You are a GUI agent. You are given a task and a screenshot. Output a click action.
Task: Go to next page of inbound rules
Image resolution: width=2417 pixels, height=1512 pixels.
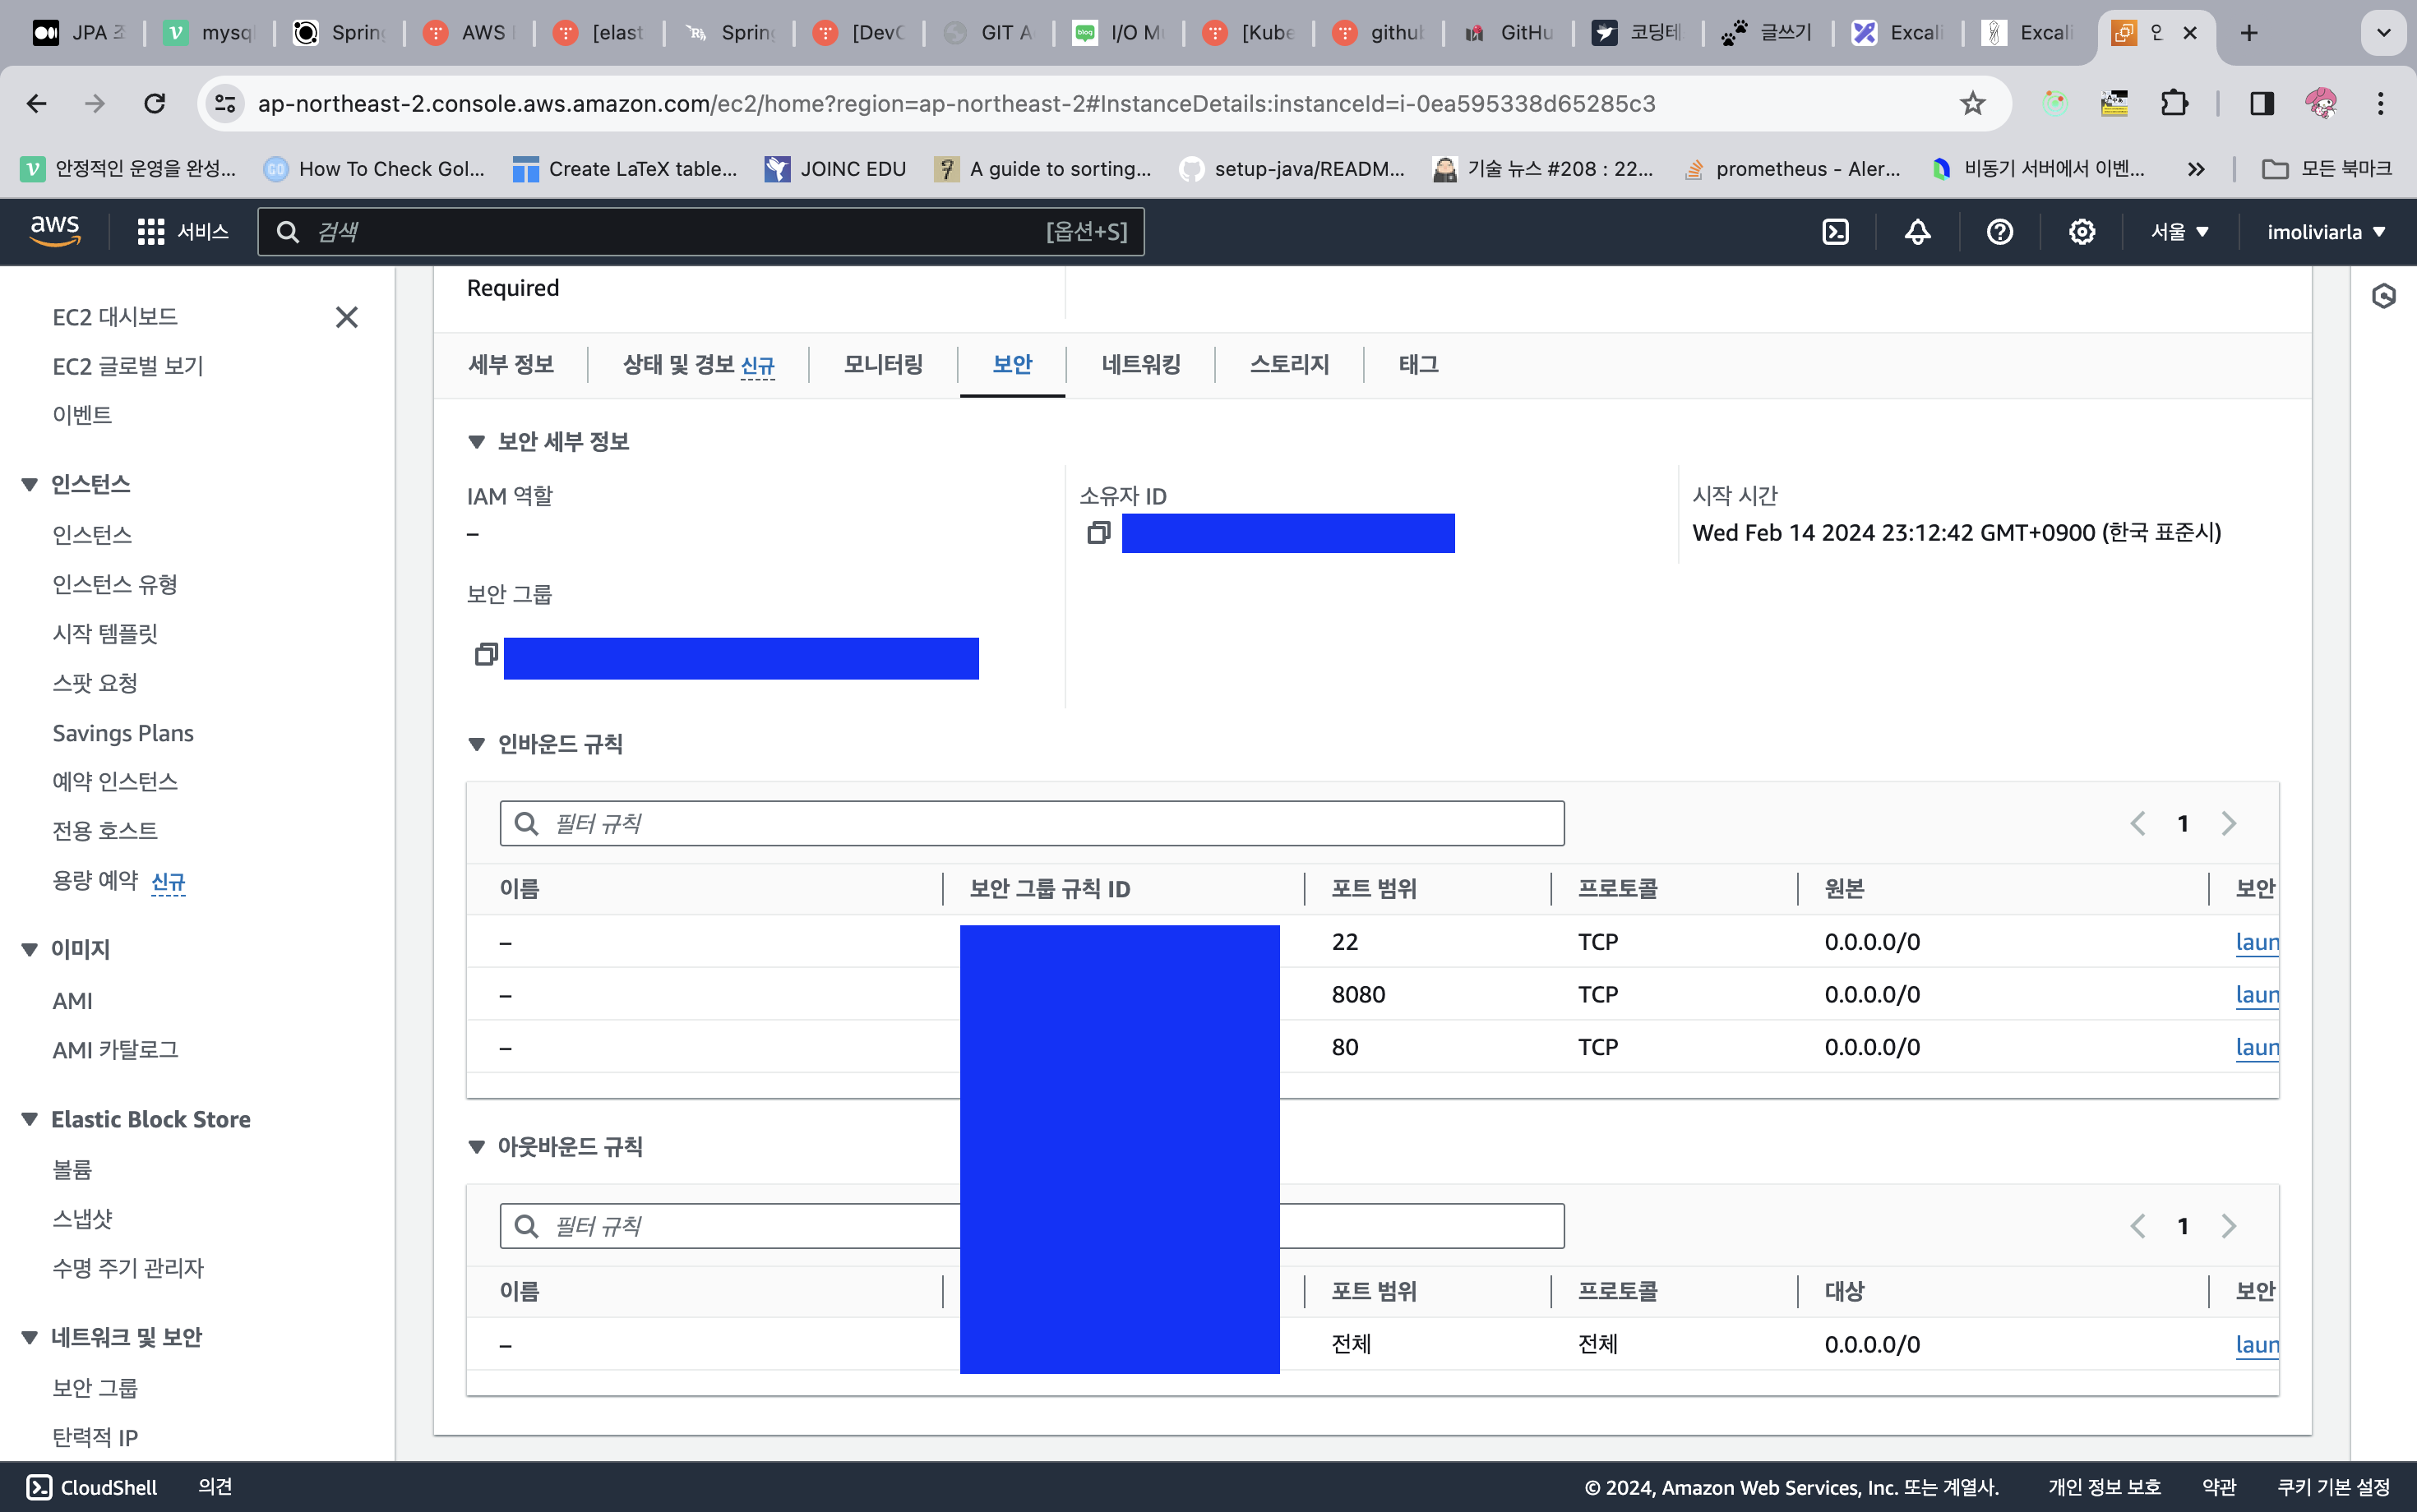coord(2228,823)
